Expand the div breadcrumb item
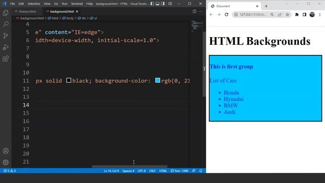The height and width of the screenshot is (183, 325). (84, 18)
